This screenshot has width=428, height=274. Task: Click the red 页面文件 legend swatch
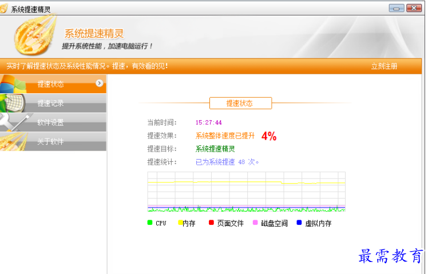click(x=211, y=223)
